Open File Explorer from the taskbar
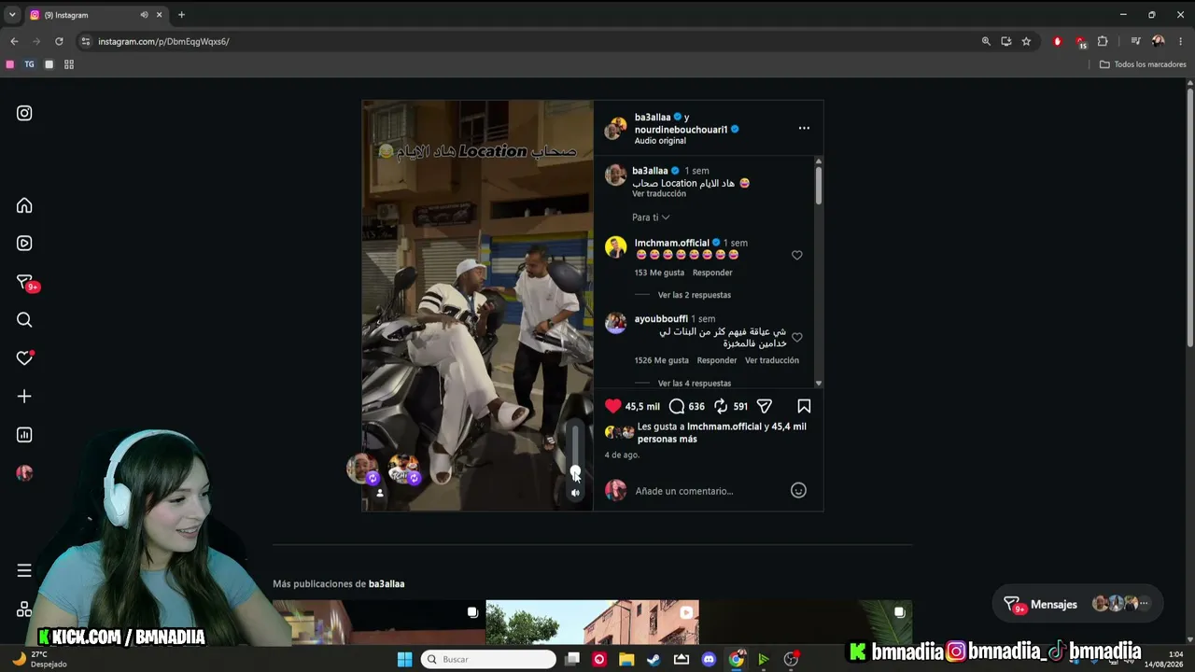This screenshot has width=1195, height=672. coord(626,659)
